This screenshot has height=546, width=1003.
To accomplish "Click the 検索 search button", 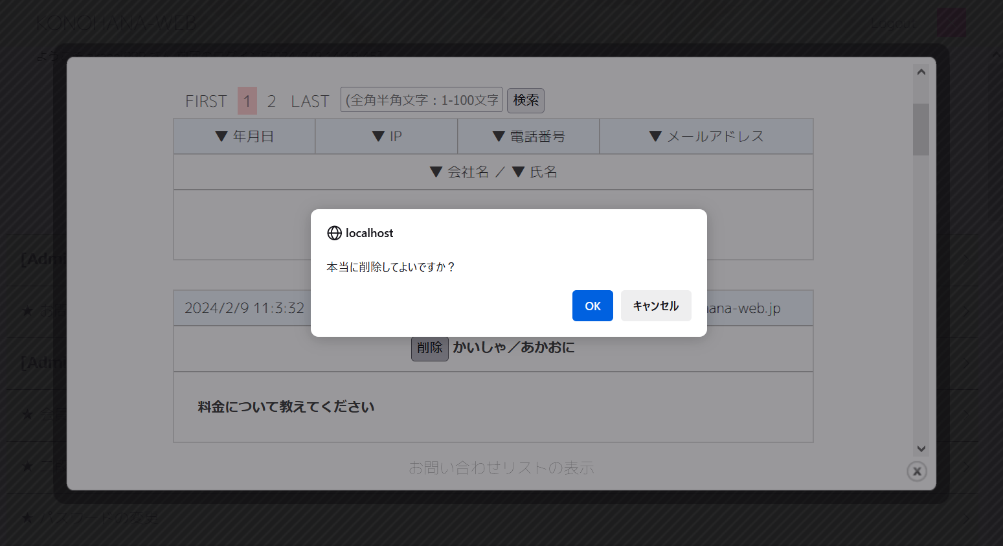I will point(525,100).
